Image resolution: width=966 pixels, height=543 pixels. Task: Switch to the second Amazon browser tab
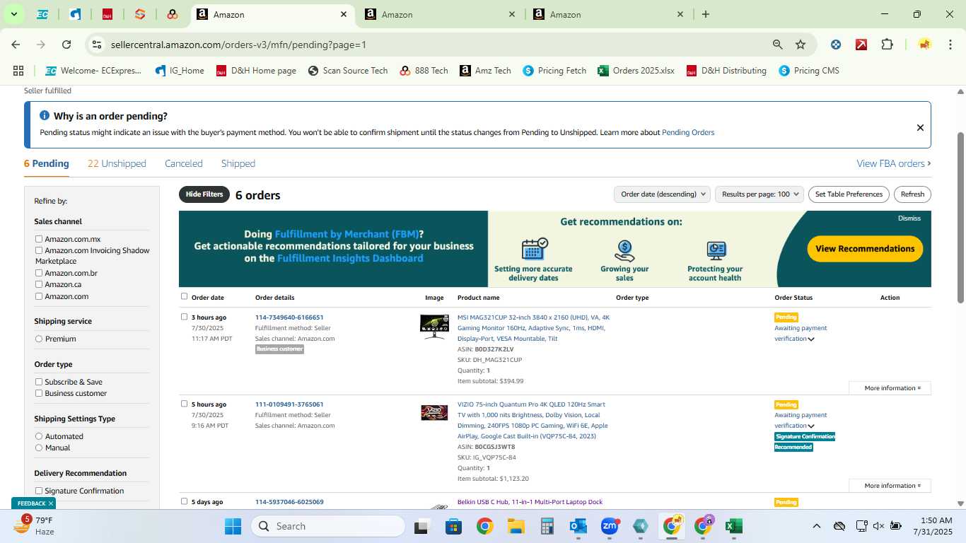441,14
